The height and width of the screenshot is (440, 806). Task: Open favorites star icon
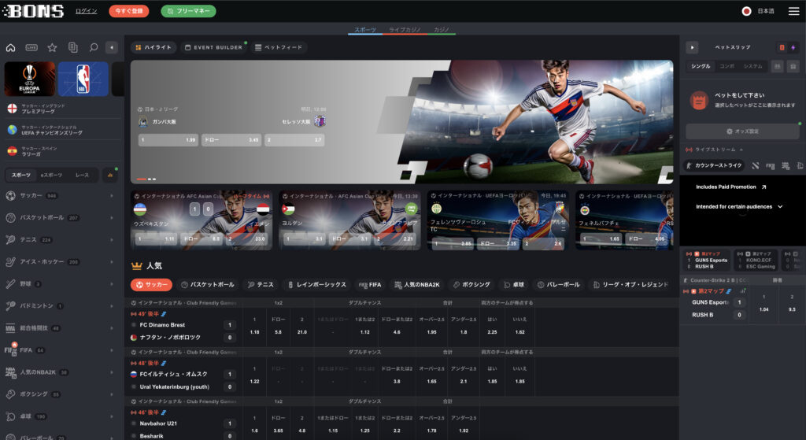pos(52,48)
